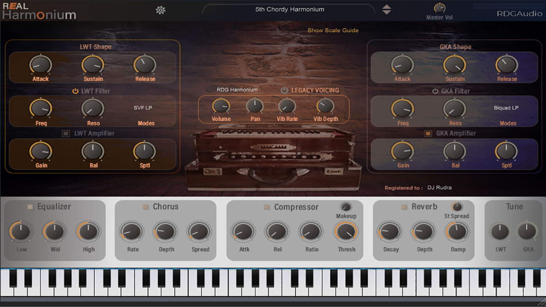The height and width of the screenshot is (307, 546).
Task: Click the Modes label under SVF LP
Action: [x=146, y=123]
